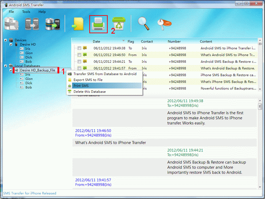This screenshot has width=265, height=199.
Task: Click the green received-message icon at 19:41:57
Action: (85, 68)
